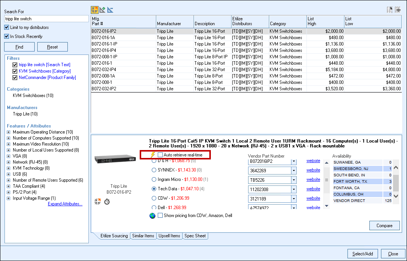Viewport: 407px width, 261px height.
Task: Switch to the Upsell Items tab
Action: (169, 236)
